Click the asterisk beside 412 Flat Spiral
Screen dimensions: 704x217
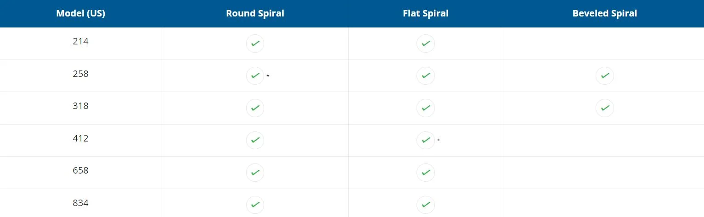(439, 140)
